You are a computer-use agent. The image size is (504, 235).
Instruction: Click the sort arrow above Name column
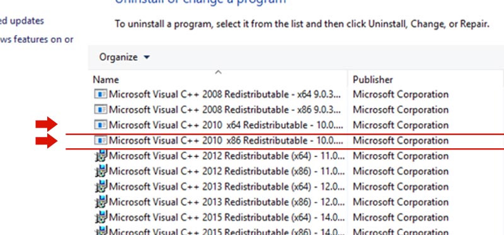click(x=218, y=72)
